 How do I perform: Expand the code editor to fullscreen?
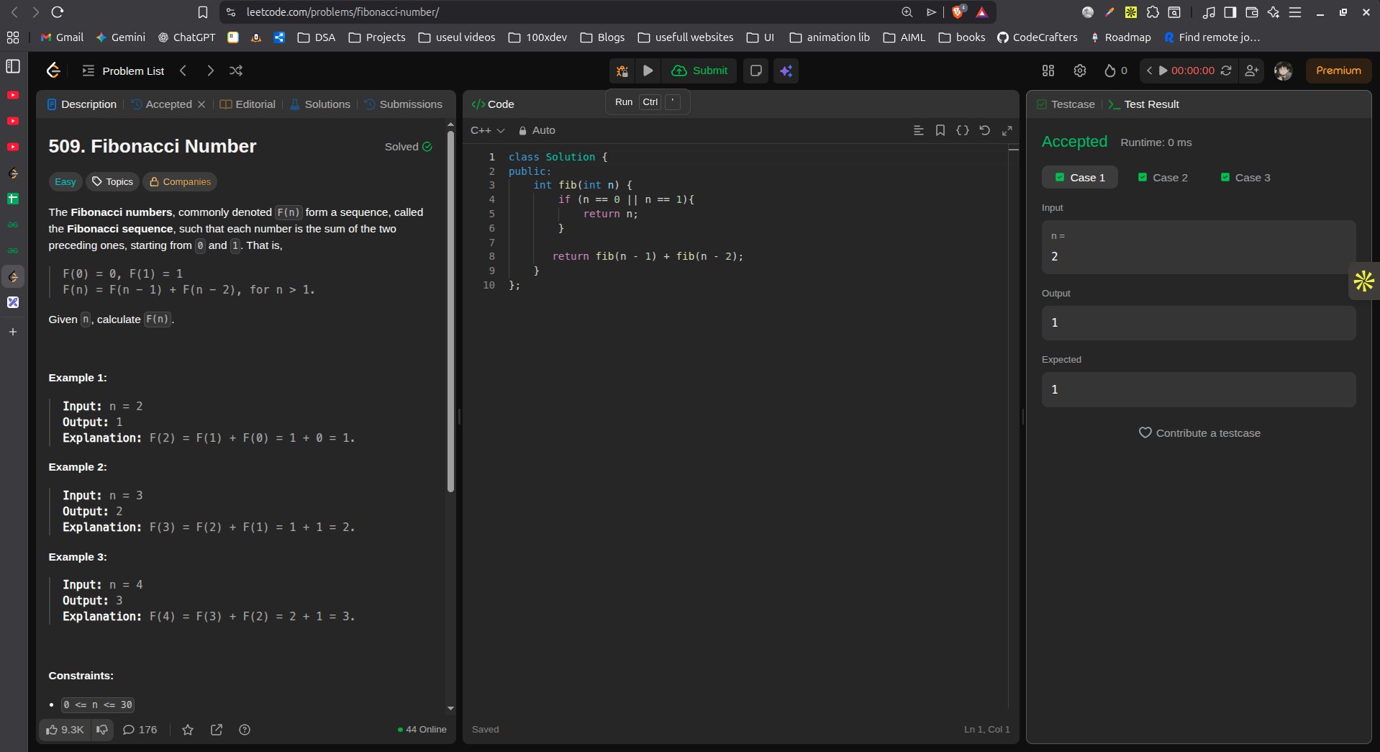pos(1007,130)
